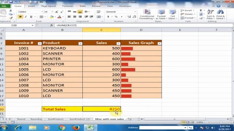The image size is (234, 131).
Task: Click Increase Decimal icon
Action: (x=129, y=17)
